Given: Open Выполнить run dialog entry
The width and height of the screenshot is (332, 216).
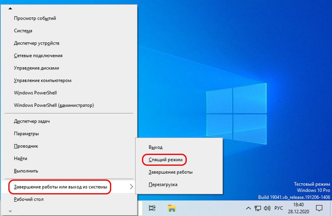Looking at the screenshot, I should [x=69, y=171].
